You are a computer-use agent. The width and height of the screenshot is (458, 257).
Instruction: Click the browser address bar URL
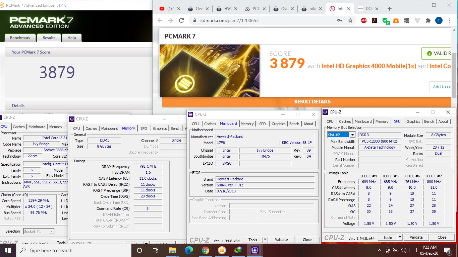pyautogui.click(x=229, y=20)
